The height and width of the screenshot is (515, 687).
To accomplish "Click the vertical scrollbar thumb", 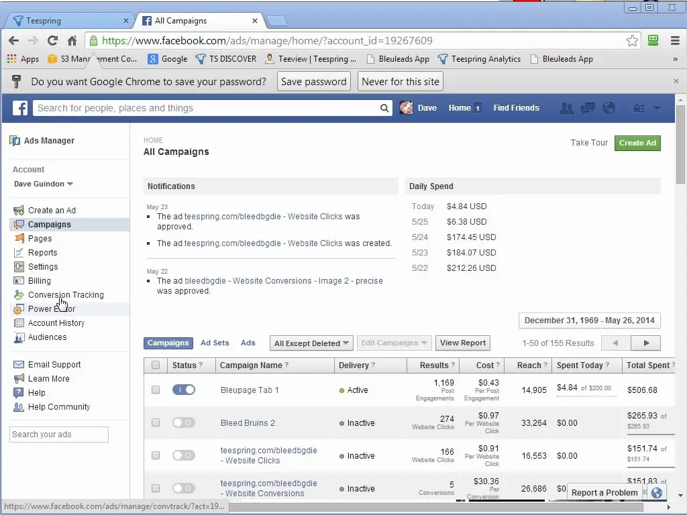I will point(680,145).
